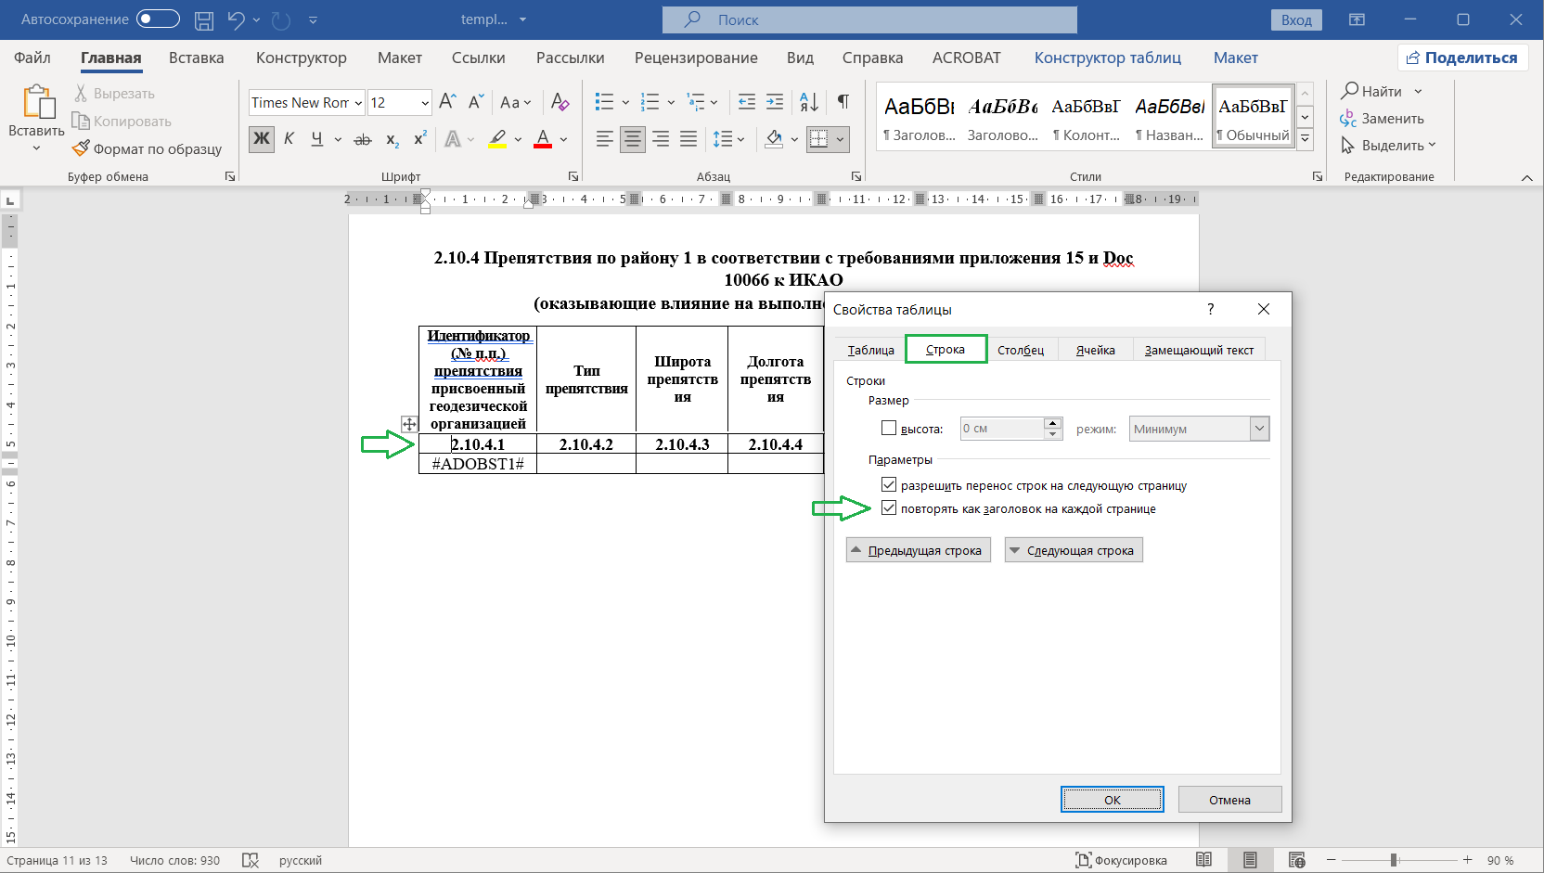Toggle the AutoSave switch
The image size is (1544, 873).
coord(158,19)
